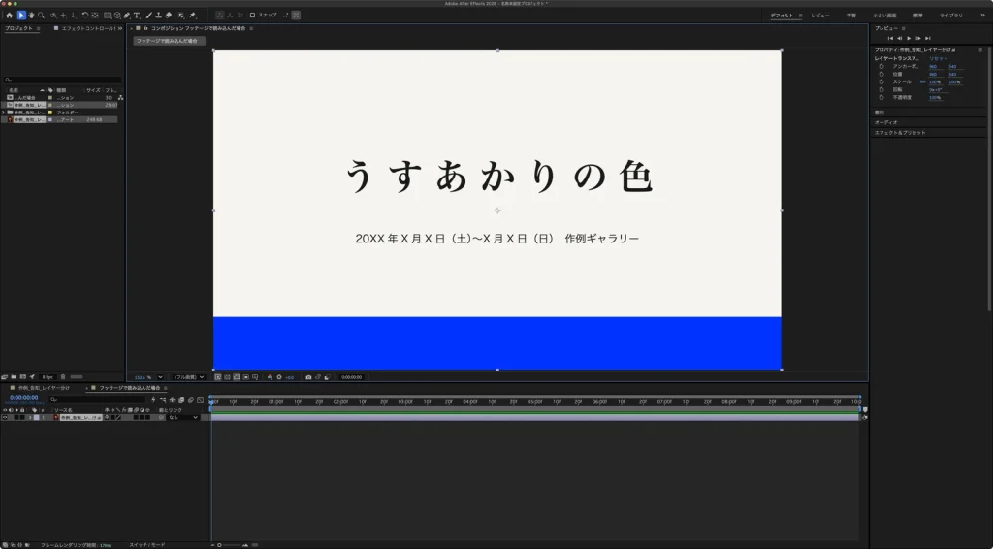
Task: Click the timeline layer search field
Action: coord(97,399)
